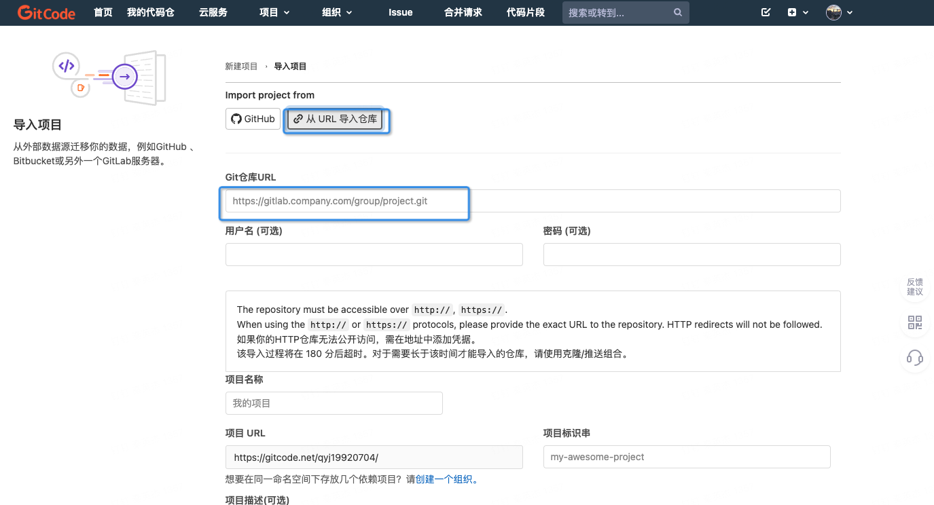This screenshot has height=505, width=934.
Task: Click the plus new-item icon
Action: (792, 13)
